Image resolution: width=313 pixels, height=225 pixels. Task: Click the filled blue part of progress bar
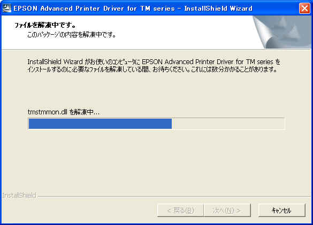(x=100, y=123)
